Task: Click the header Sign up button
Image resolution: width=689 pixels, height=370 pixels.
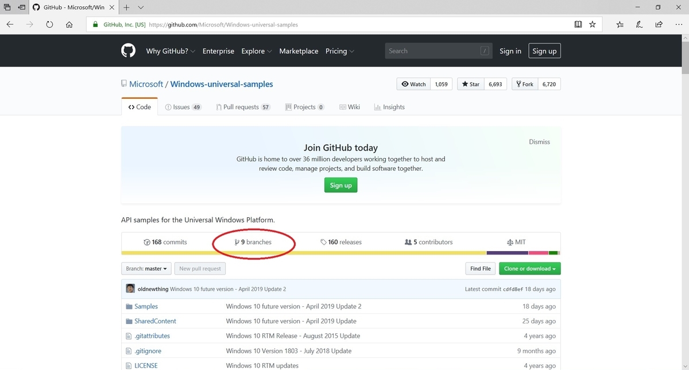Action: pyautogui.click(x=544, y=51)
